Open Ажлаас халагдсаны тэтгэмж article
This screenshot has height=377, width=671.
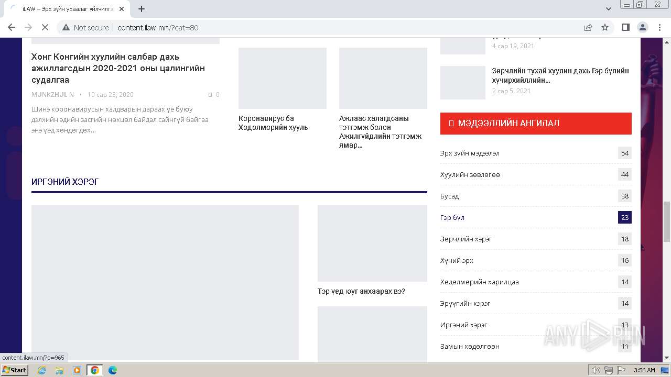[x=380, y=132]
